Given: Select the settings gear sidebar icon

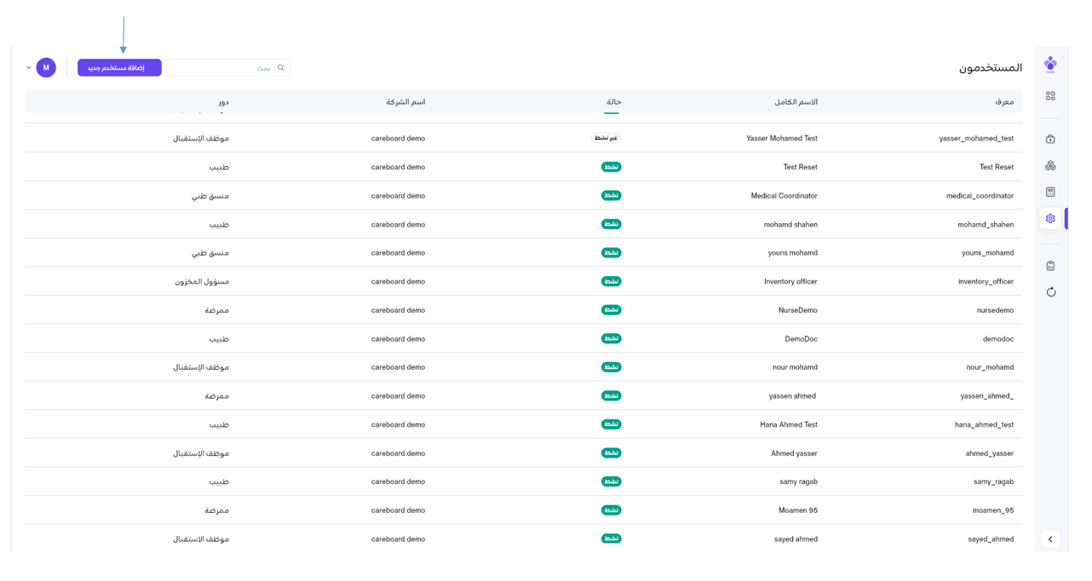Looking at the screenshot, I should tap(1050, 219).
